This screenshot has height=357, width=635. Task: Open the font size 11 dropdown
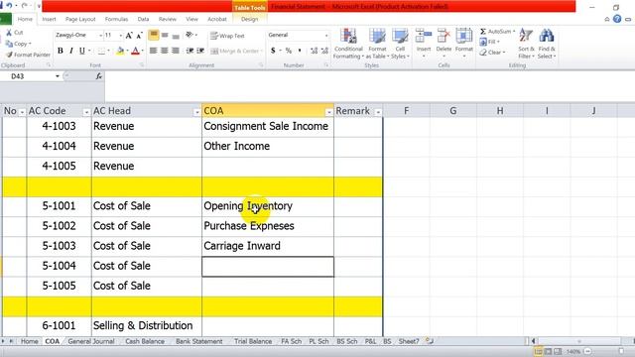coord(121,36)
